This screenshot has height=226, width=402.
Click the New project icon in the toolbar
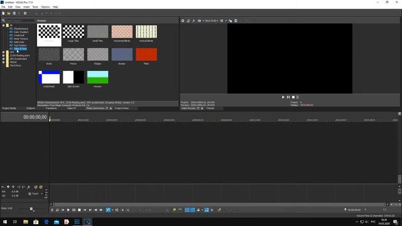coord(3,13)
